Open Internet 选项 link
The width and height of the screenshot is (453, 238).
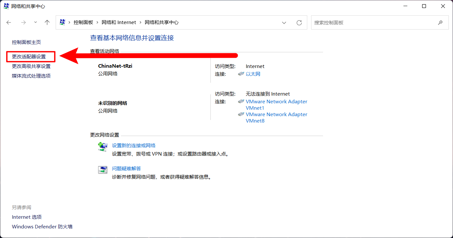[x=27, y=217]
